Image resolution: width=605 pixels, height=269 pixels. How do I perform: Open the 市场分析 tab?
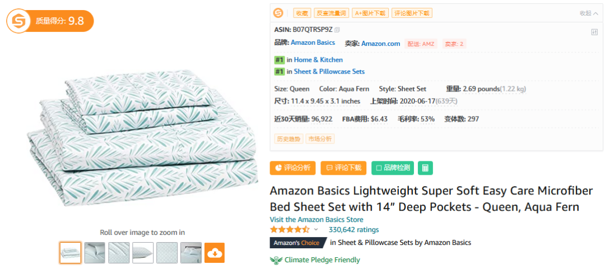320,138
